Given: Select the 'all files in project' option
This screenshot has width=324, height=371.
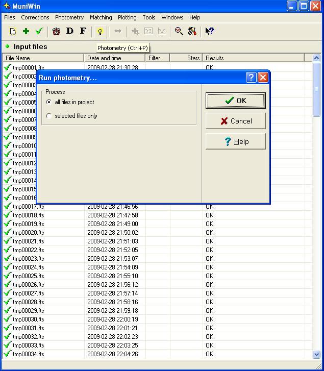Looking at the screenshot, I should click(49, 102).
